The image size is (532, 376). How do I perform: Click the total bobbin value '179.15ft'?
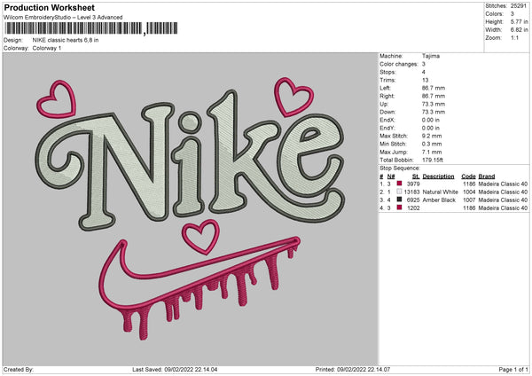[x=433, y=160]
